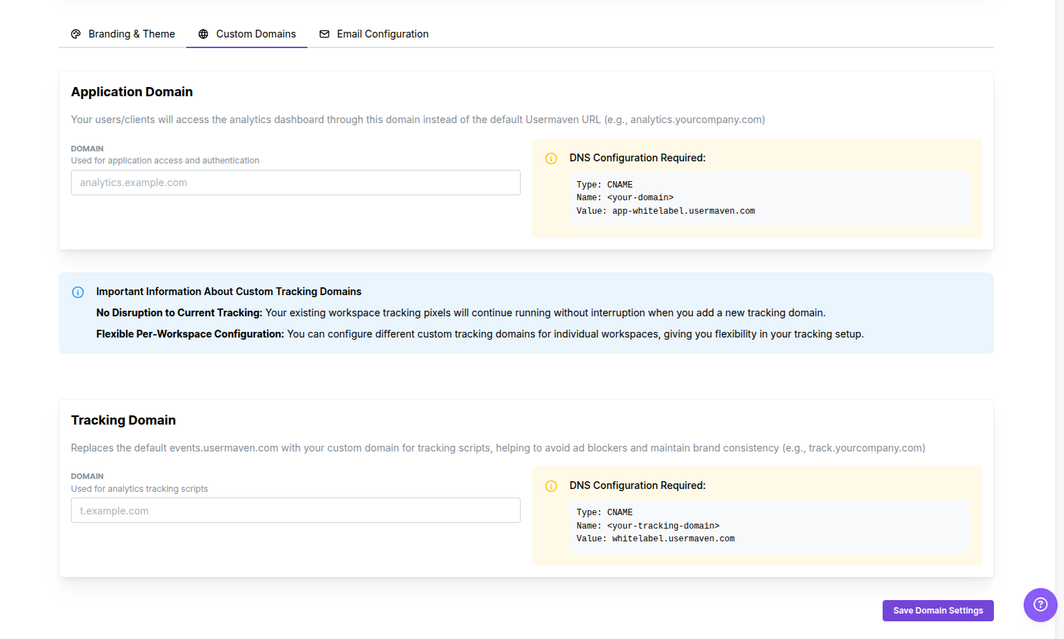This screenshot has width=1064, height=639.
Task: Open the purple help question mark button
Action: (x=1040, y=605)
